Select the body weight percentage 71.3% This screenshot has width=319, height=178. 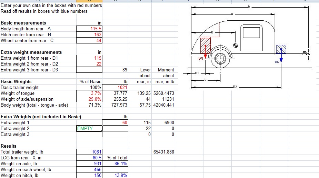pos(89,105)
